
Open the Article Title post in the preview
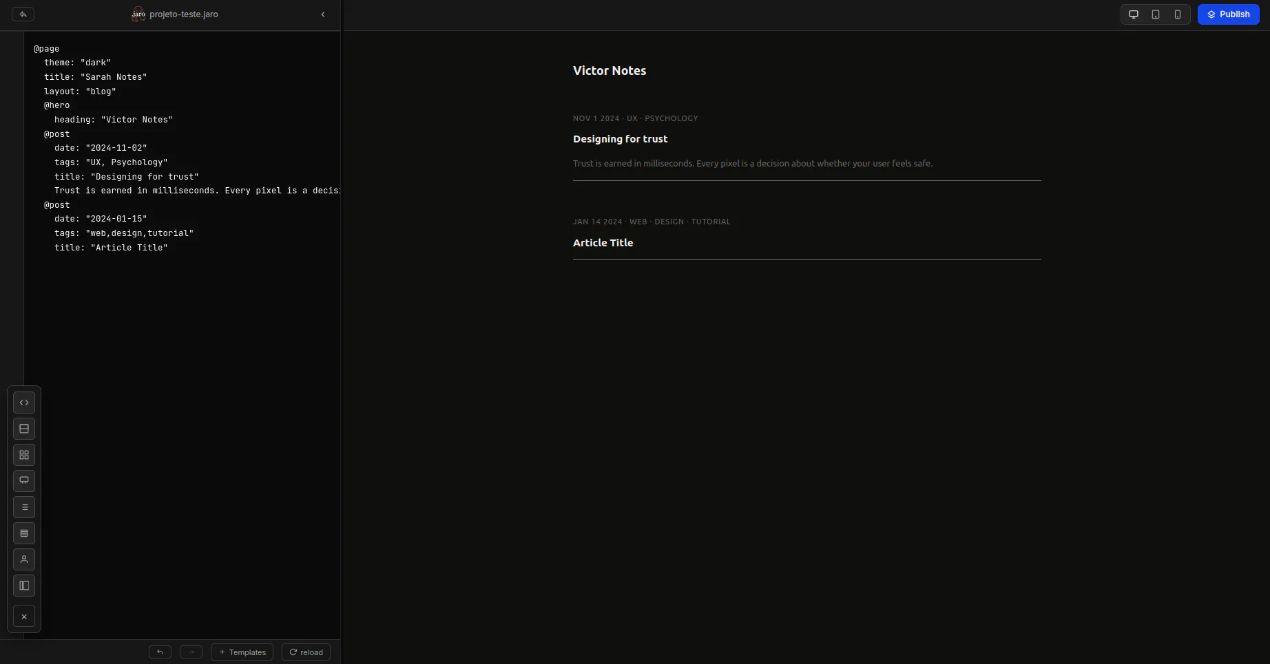click(603, 243)
